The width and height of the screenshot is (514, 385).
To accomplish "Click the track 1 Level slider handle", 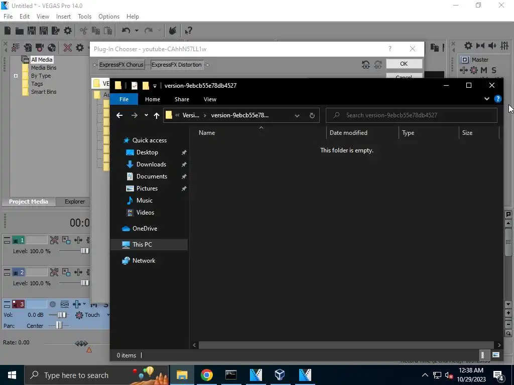I will click(84, 251).
